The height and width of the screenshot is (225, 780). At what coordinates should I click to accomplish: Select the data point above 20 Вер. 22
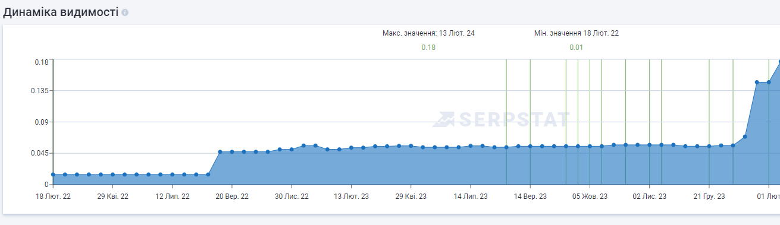[232, 152]
